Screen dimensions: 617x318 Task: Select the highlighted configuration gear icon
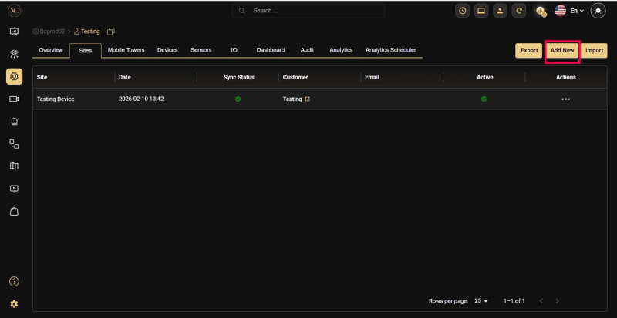point(14,76)
